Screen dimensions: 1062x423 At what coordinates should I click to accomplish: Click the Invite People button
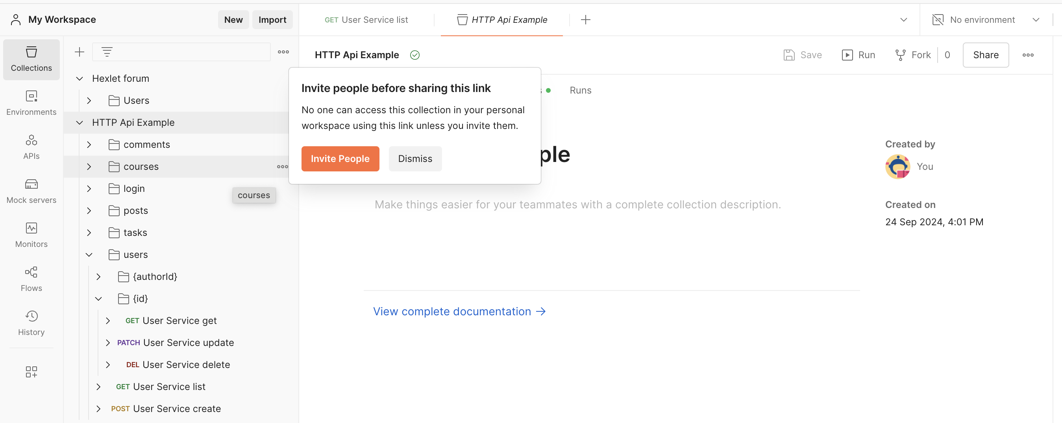[x=340, y=158]
